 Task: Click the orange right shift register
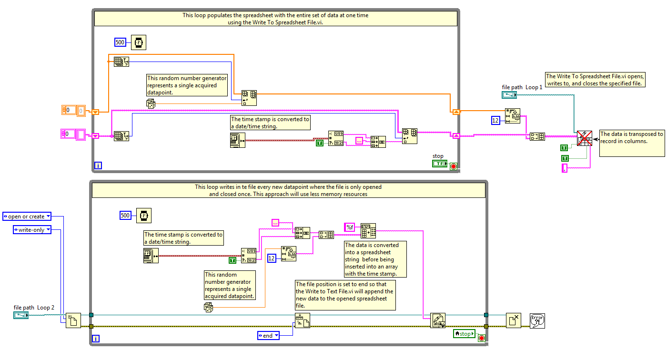pos(456,112)
